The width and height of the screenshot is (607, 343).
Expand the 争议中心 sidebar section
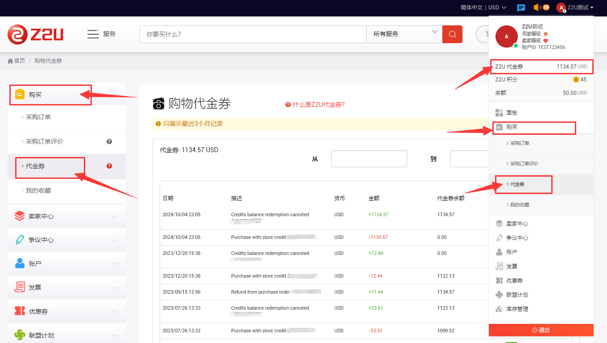pos(66,240)
